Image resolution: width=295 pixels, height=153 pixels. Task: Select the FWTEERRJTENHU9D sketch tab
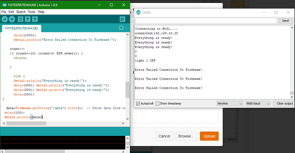(21, 28)
